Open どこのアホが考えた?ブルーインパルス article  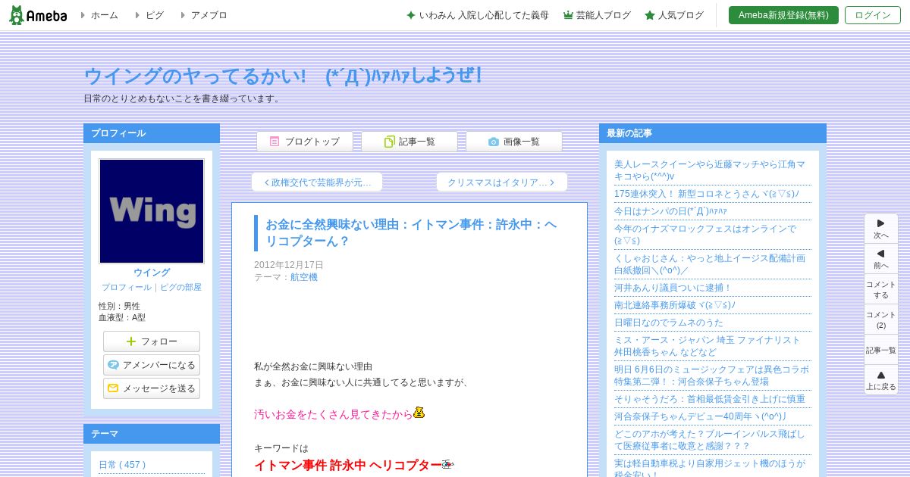(x=710, y=440)
